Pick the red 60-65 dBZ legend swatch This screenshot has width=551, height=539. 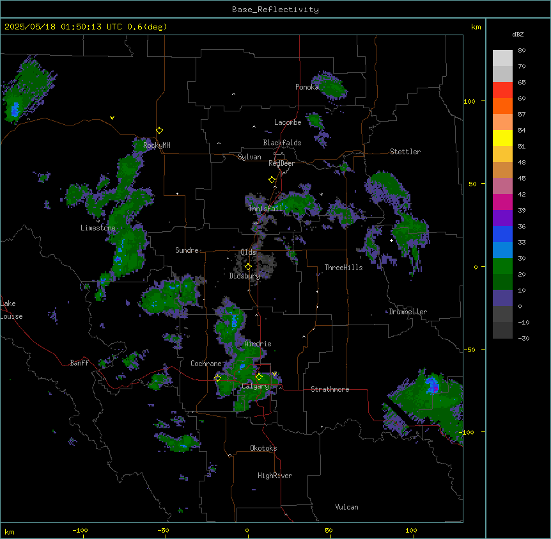pos(502,90)
